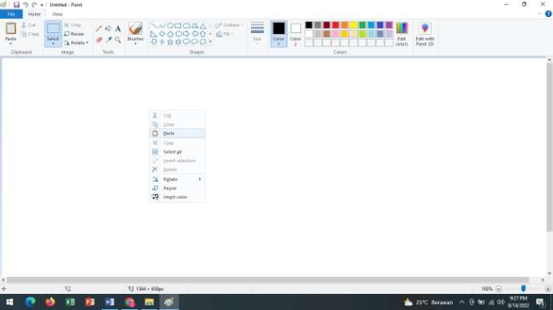
Task: Click the Redo arrow in title bar
Action: click(34, 4)
